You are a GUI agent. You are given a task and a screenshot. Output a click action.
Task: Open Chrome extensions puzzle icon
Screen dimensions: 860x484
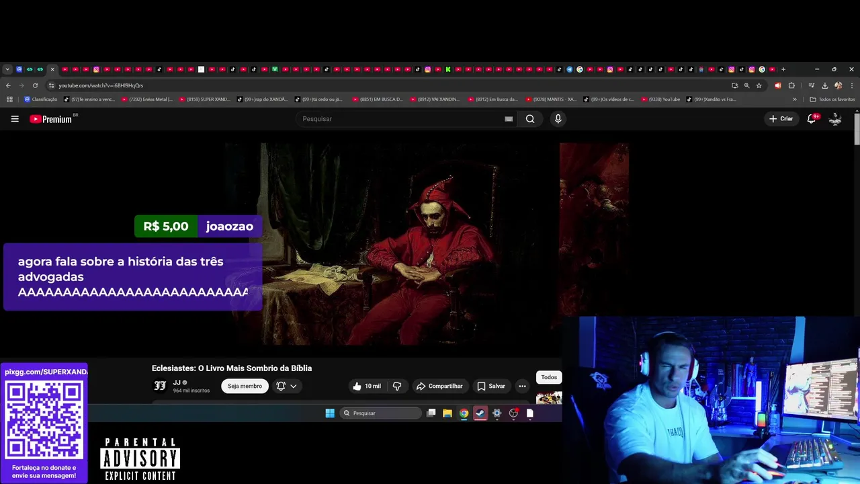click(791, 85)
